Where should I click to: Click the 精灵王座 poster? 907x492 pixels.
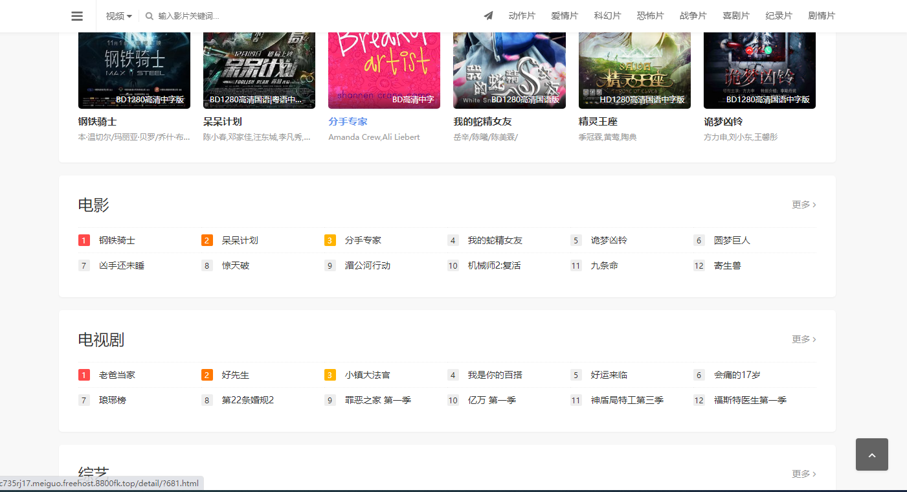(x=634, y=70)
